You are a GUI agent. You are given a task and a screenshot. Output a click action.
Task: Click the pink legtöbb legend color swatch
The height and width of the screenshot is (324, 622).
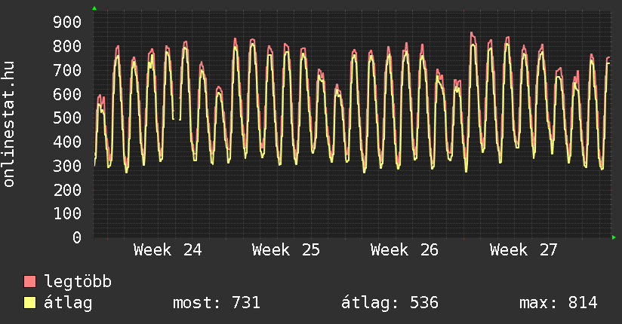[x=29, y=282]
